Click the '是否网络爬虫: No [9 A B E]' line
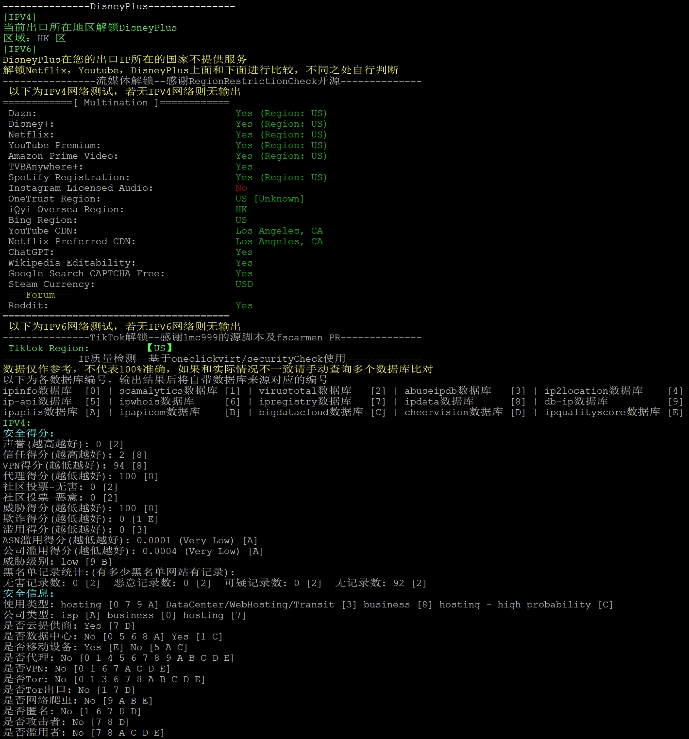The height and width of the screenshot is (739, 689). coord(78,701)
